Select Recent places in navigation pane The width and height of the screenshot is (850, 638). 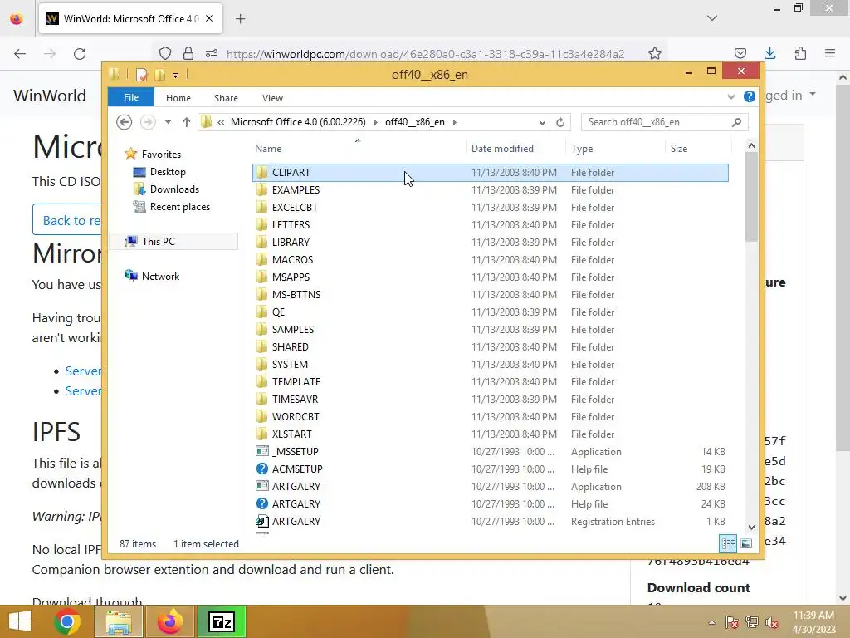click(179, 207)
